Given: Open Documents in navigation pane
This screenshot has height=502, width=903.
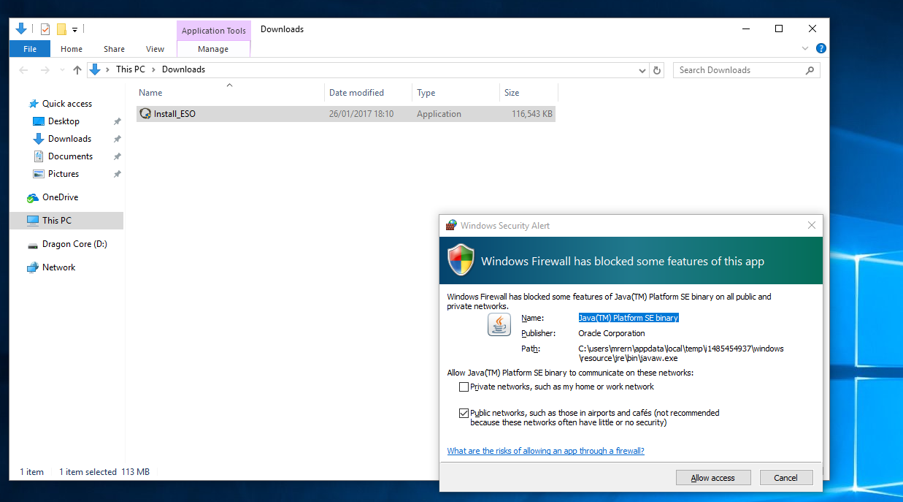Looking at the screenshot, I should [x=70, y=156].
